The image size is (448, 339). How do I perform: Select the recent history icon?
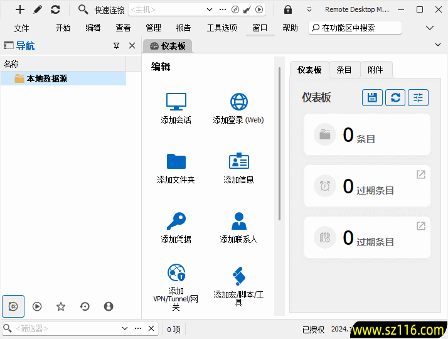(85, 306)
